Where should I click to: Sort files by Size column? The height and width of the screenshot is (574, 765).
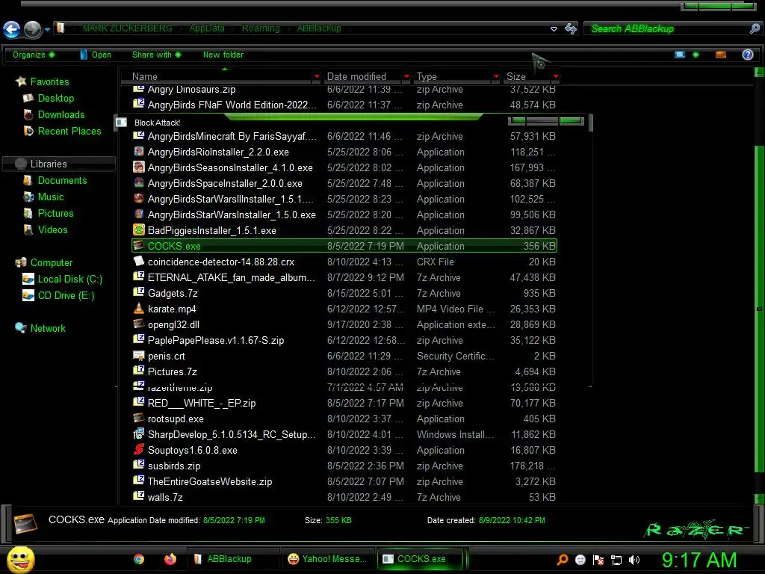coord(515,77)
